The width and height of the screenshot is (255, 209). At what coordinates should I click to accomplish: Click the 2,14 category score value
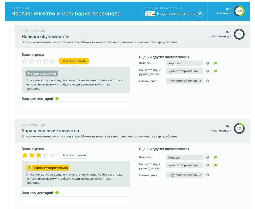point(150,14)
